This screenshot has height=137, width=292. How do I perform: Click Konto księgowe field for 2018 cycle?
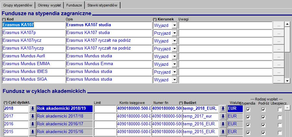pos(134,109)
